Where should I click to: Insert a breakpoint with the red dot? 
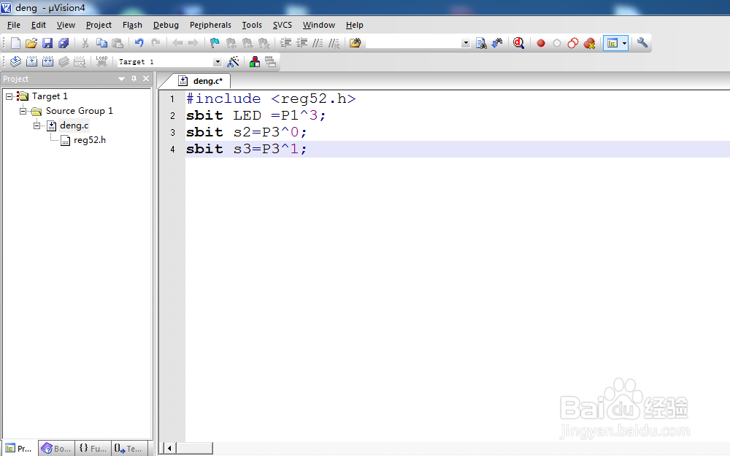point(540,43)
